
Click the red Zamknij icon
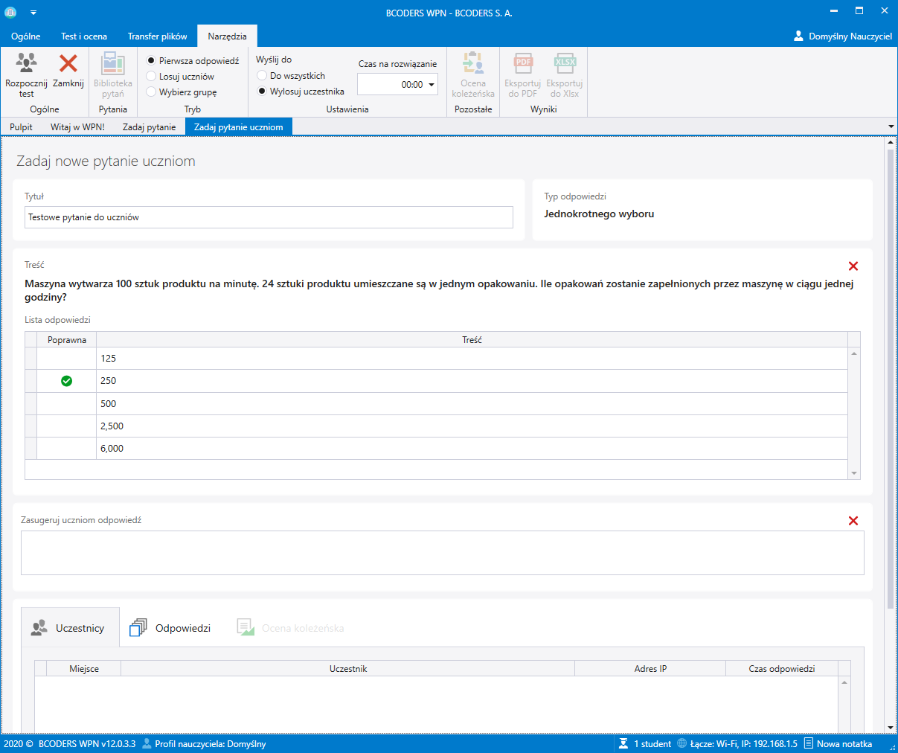coord(68,63)
